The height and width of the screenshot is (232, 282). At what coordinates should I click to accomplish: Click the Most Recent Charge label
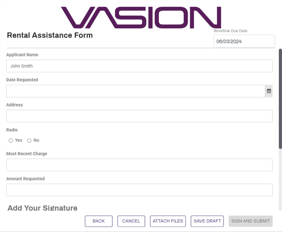pos(27,154)
